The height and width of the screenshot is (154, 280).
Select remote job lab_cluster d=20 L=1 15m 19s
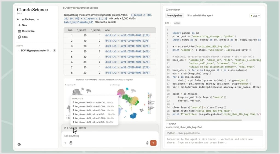click(x=93, y=111)
